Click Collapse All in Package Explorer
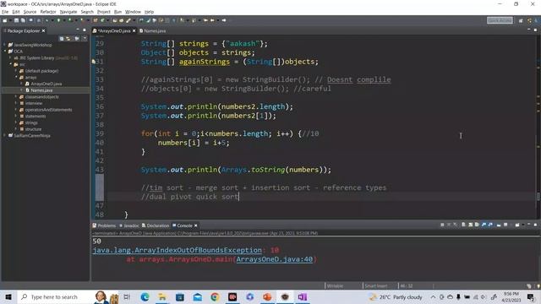The image size is (541, 304). [x=62, y=39]
